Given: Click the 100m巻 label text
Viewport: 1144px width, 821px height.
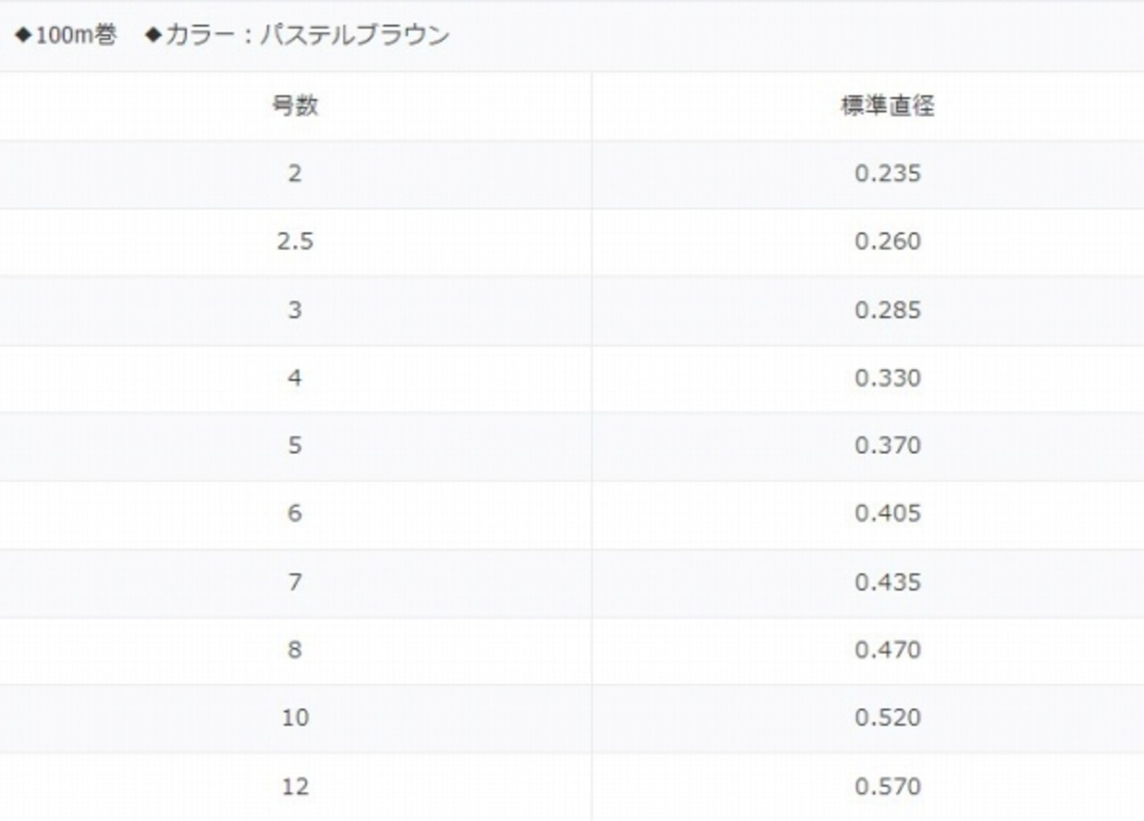Looking at the screenshot, I should tap(76, 36).
